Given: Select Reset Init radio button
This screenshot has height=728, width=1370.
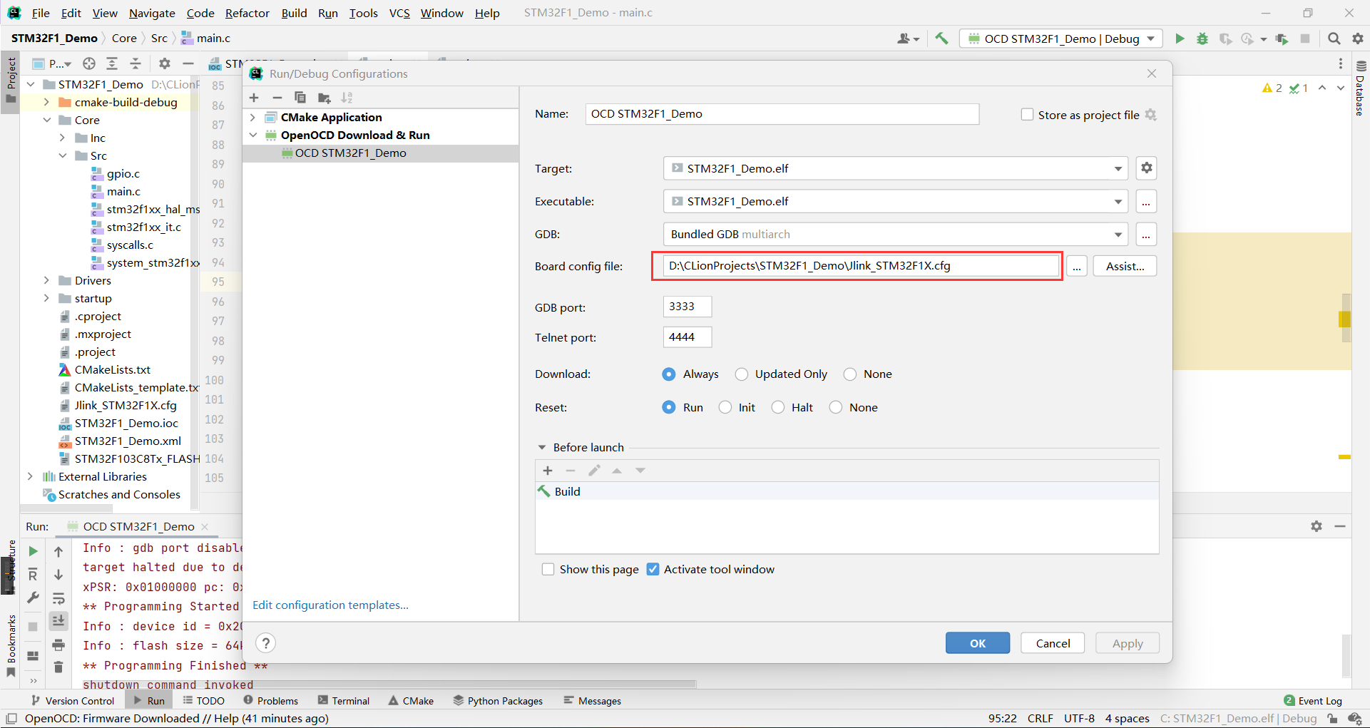Looking at the screenshot, I should click(x=725, y=407).
